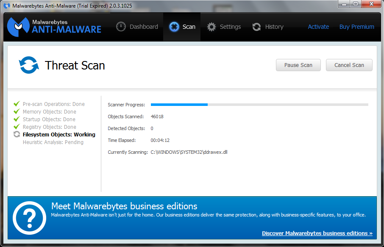Click the Malwarebytes Anti-Malware logo
The image size is (384, 247).
(54, 26)
